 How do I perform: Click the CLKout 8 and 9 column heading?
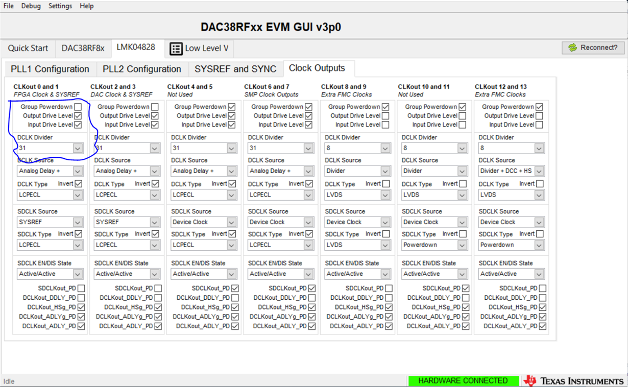tap(344, 87)
